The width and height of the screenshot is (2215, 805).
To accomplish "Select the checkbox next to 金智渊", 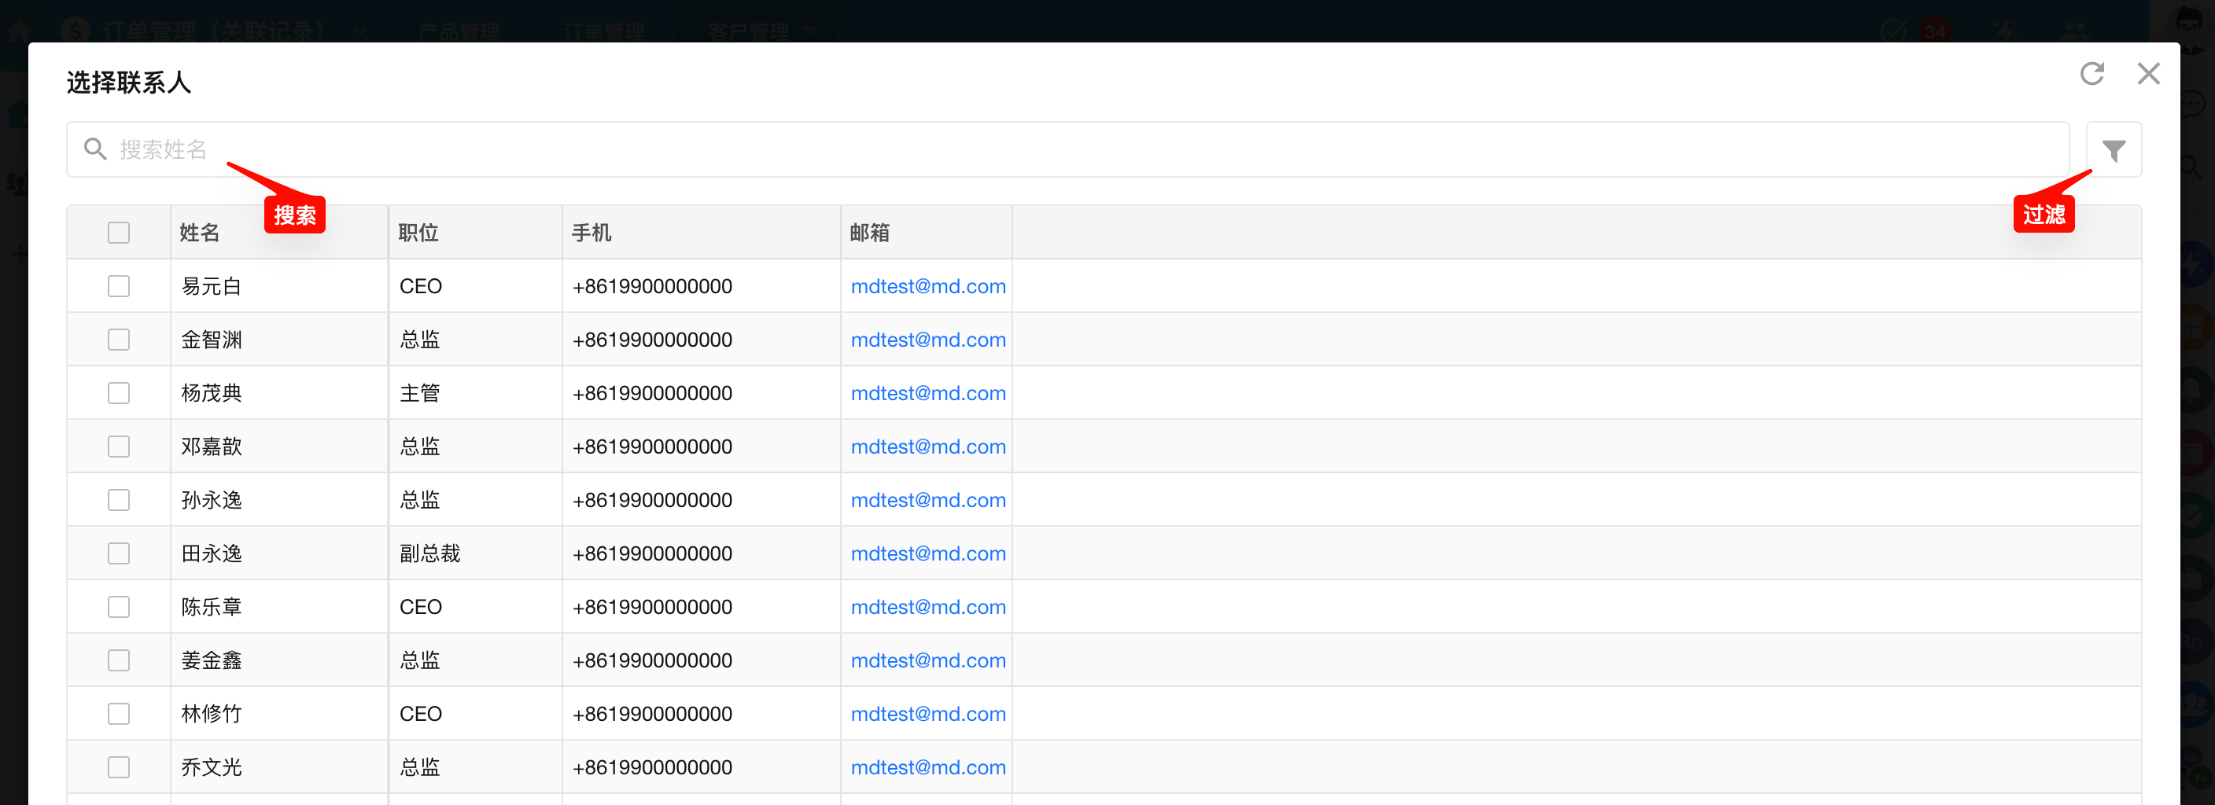I will pyautogui.click(x=119, y=340).
